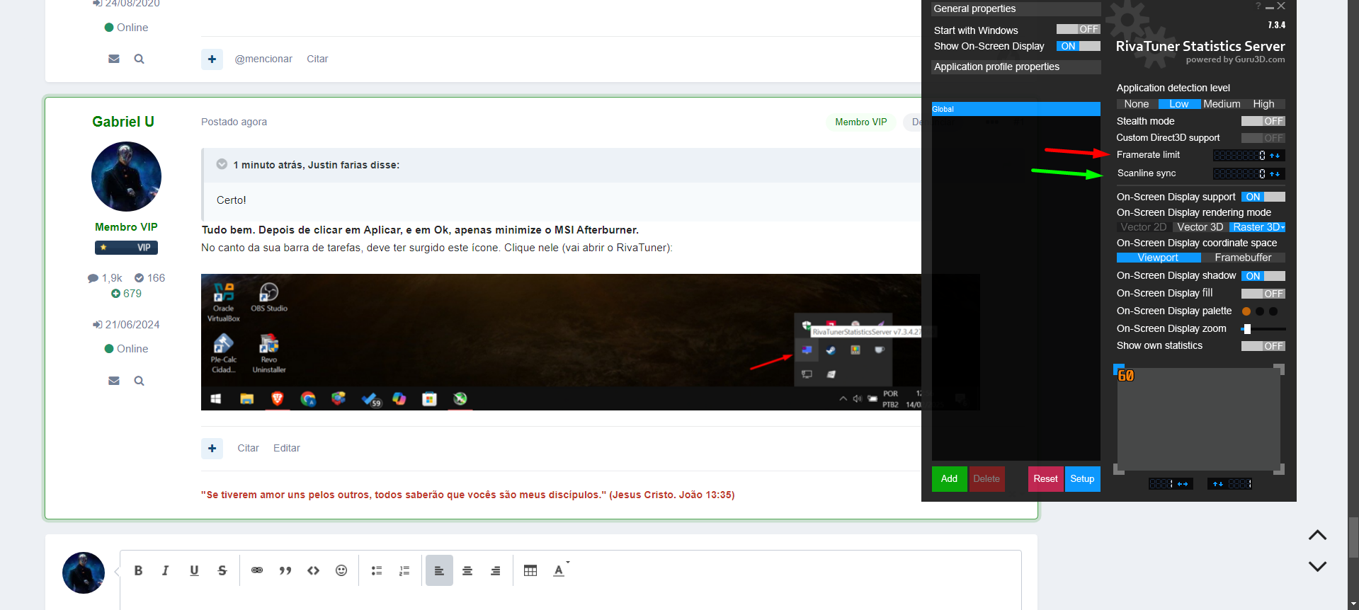
Task: Toggle Underline in the reply editor
Action: pyautogui.click(x=194, y=570)
